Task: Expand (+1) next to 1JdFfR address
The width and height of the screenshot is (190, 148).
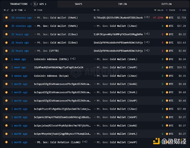Action: [x=147, y=34]
